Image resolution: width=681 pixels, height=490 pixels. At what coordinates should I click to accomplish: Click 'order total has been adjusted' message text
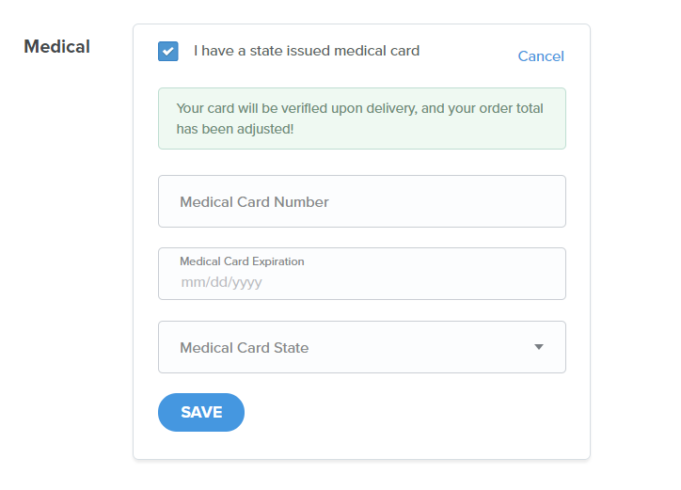235,128
